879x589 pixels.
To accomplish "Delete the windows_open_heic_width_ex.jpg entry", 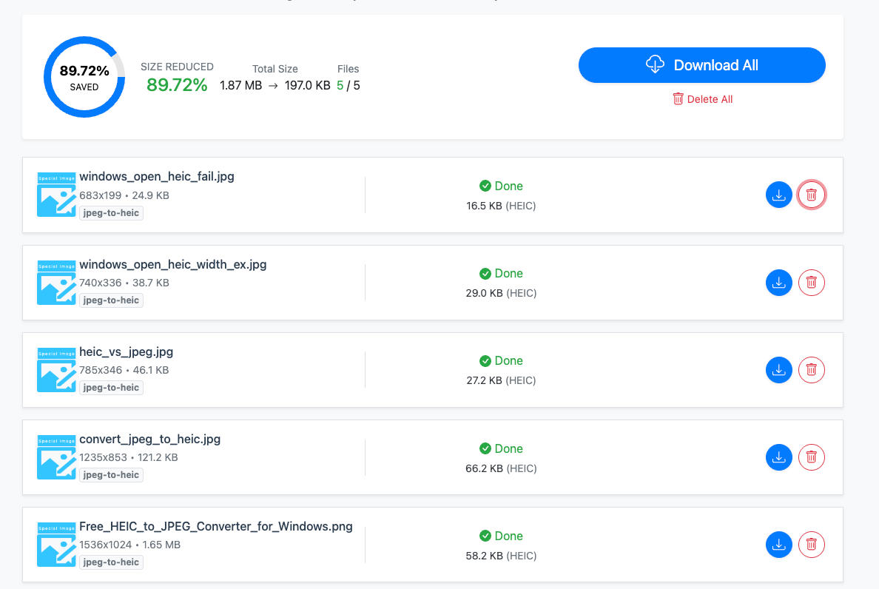I will [x=811, y=283].
